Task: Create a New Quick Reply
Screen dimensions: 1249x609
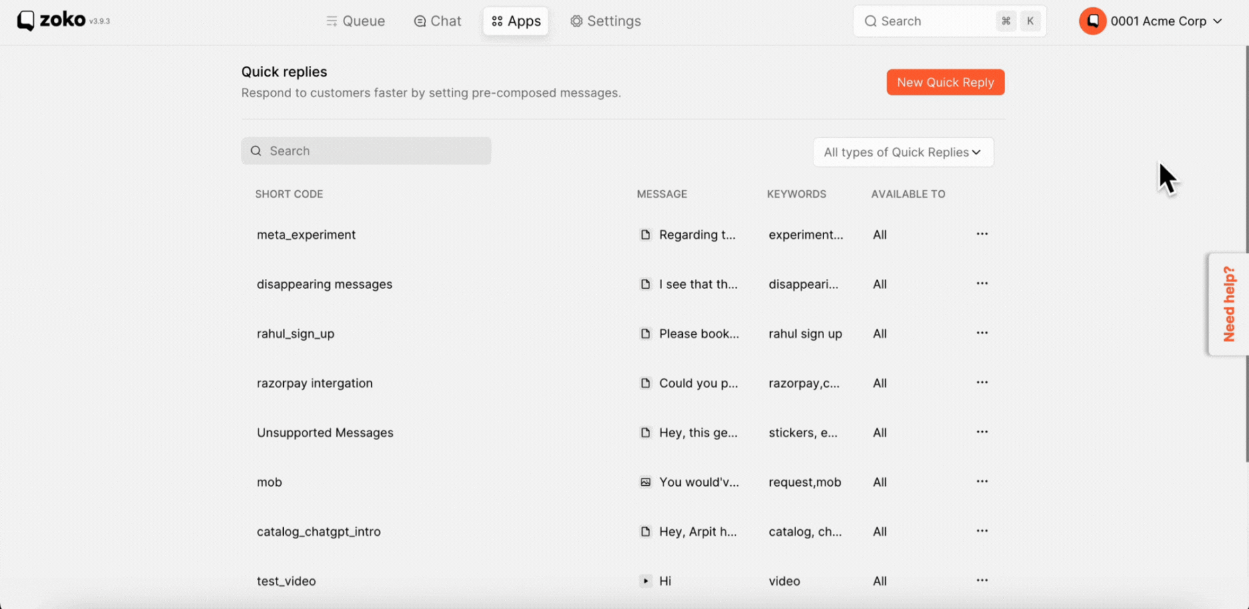Action: (945, 83)
